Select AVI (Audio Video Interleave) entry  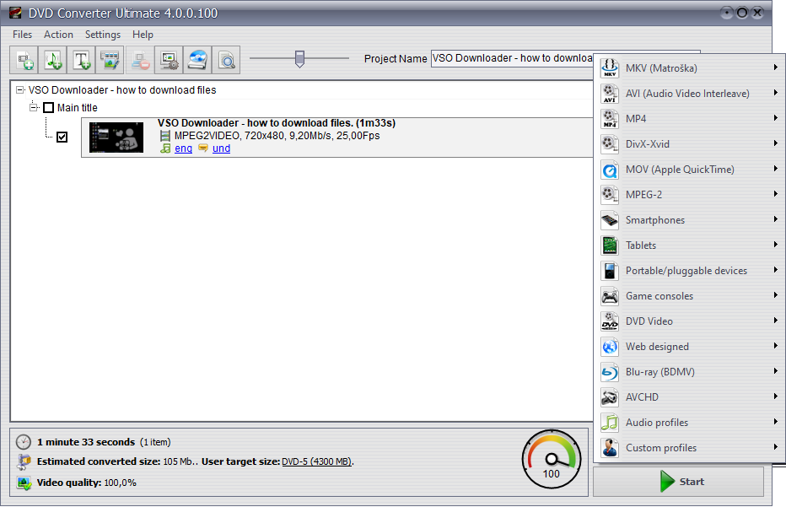coord(690,94)
